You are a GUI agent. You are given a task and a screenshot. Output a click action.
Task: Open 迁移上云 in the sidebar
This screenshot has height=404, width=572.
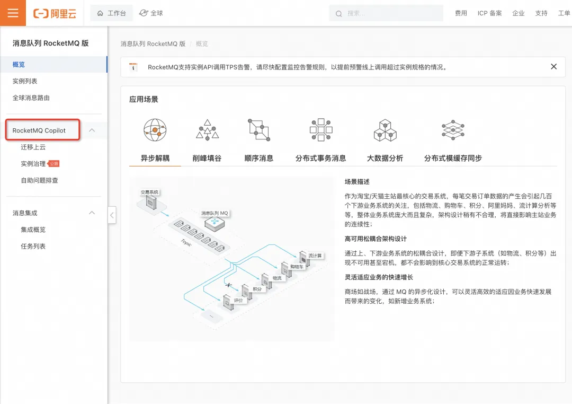[x=33, y=147]
